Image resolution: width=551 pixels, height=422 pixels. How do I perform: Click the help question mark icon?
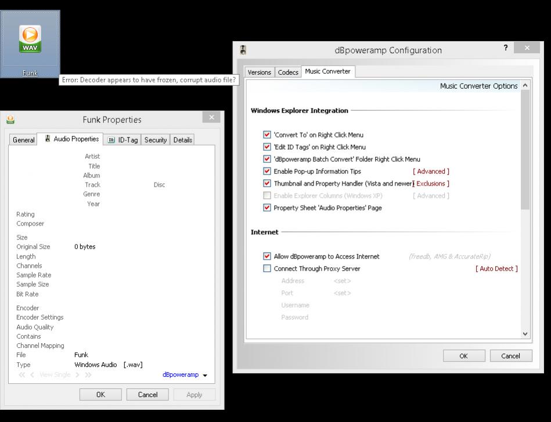506,48
